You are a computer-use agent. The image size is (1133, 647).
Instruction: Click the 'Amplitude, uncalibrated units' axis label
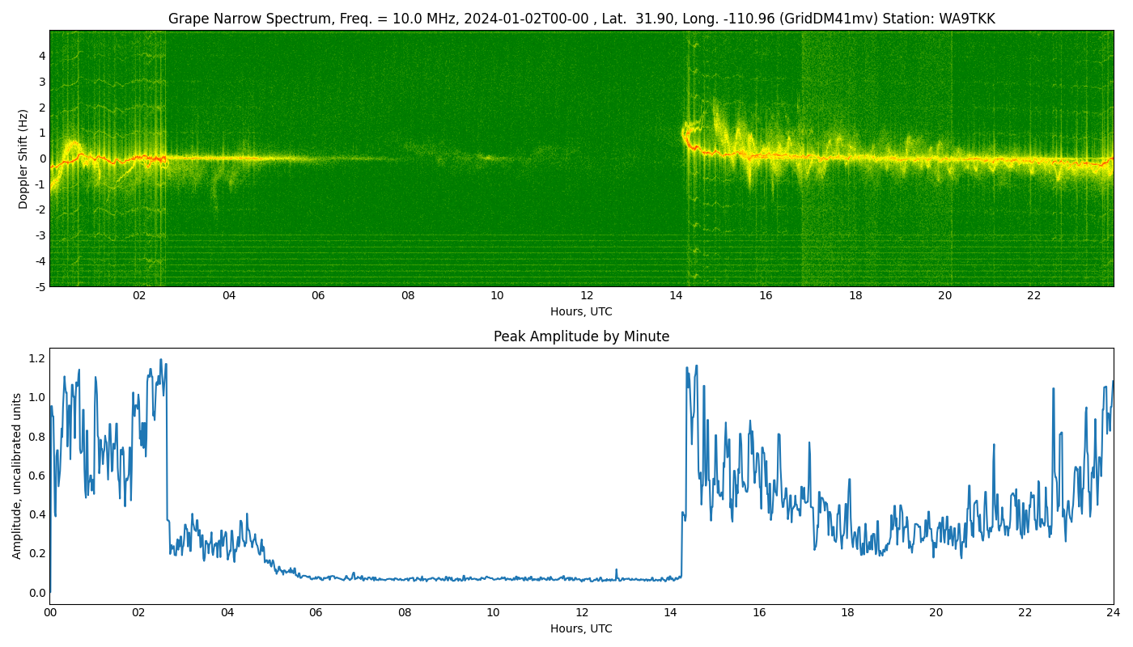[17, 476]
